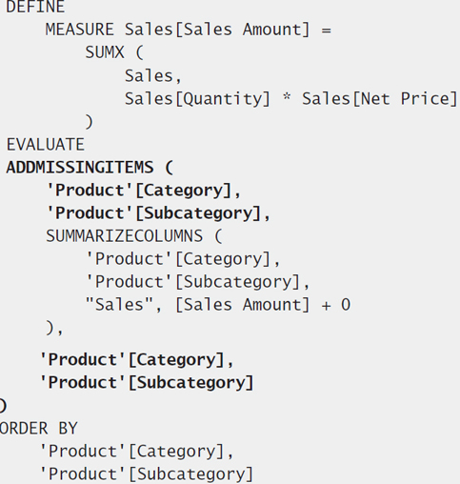Click Sales[Quantity] in the multiplication expression
Viewport: 460px width, 484px height.
(x=197, y=99)
